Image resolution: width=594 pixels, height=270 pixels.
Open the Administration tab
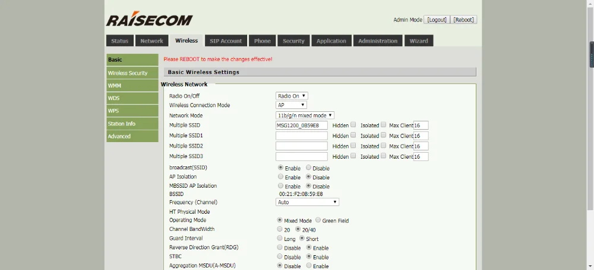(378, 41)
